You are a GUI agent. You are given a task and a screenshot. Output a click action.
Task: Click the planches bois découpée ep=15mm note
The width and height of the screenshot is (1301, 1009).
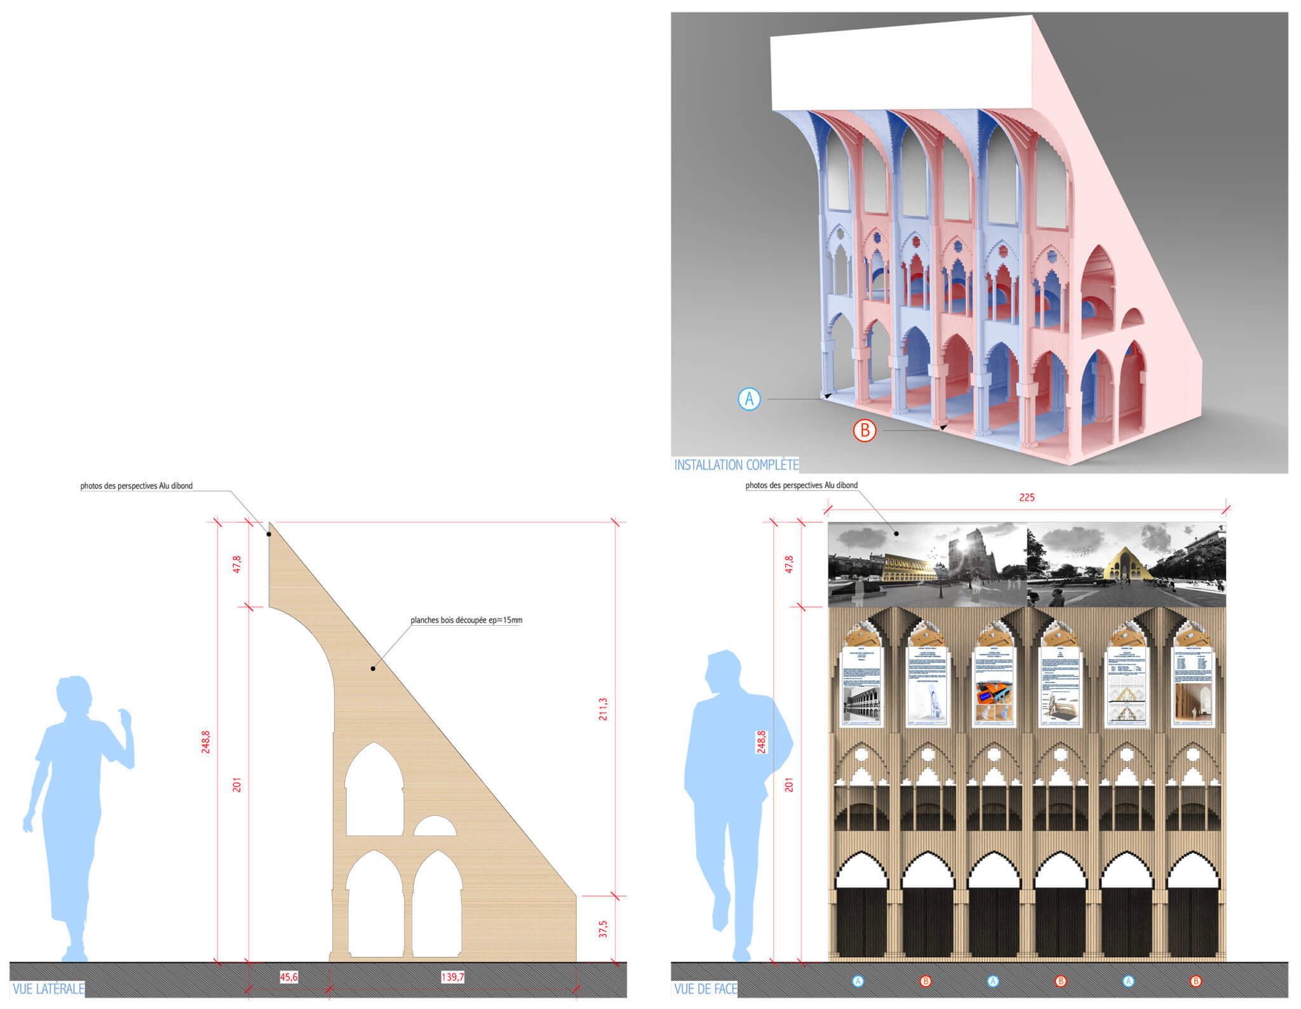pyautogui.click(x=466, y=620)
